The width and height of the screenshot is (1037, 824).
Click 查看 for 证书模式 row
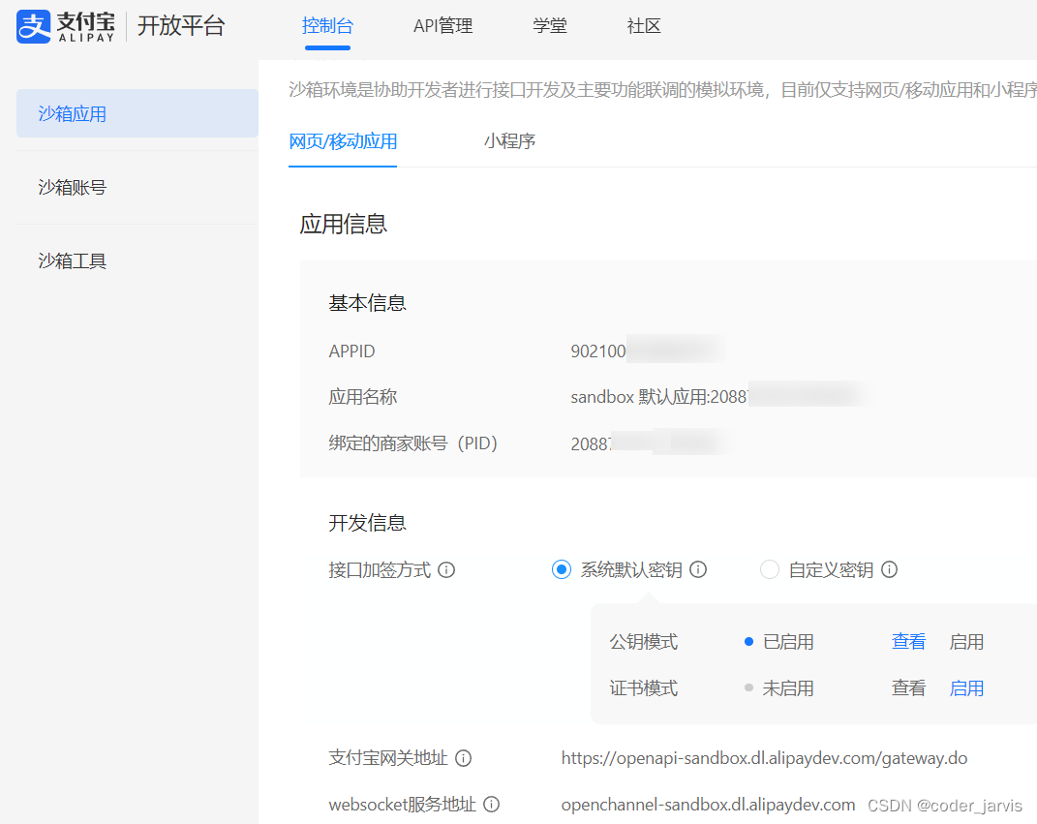(908, 687)
